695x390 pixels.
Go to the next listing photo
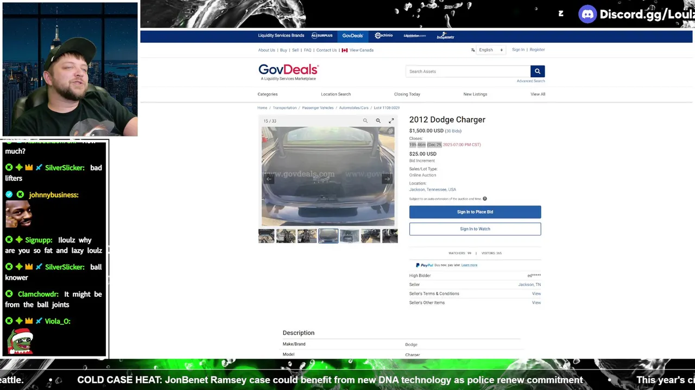[387, 179]
